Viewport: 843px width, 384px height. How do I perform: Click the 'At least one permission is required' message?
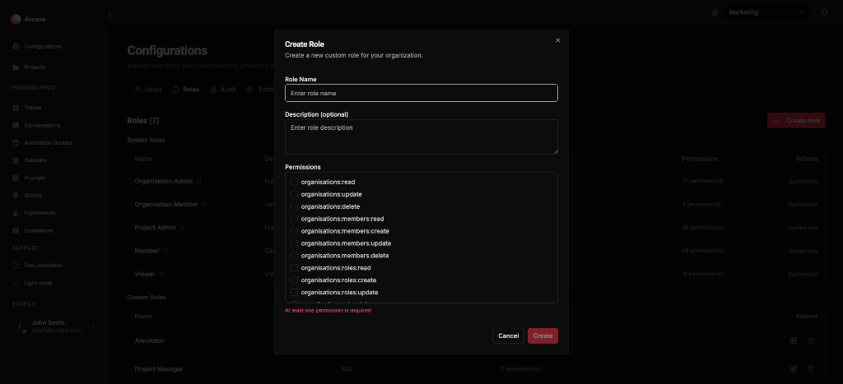328,311
